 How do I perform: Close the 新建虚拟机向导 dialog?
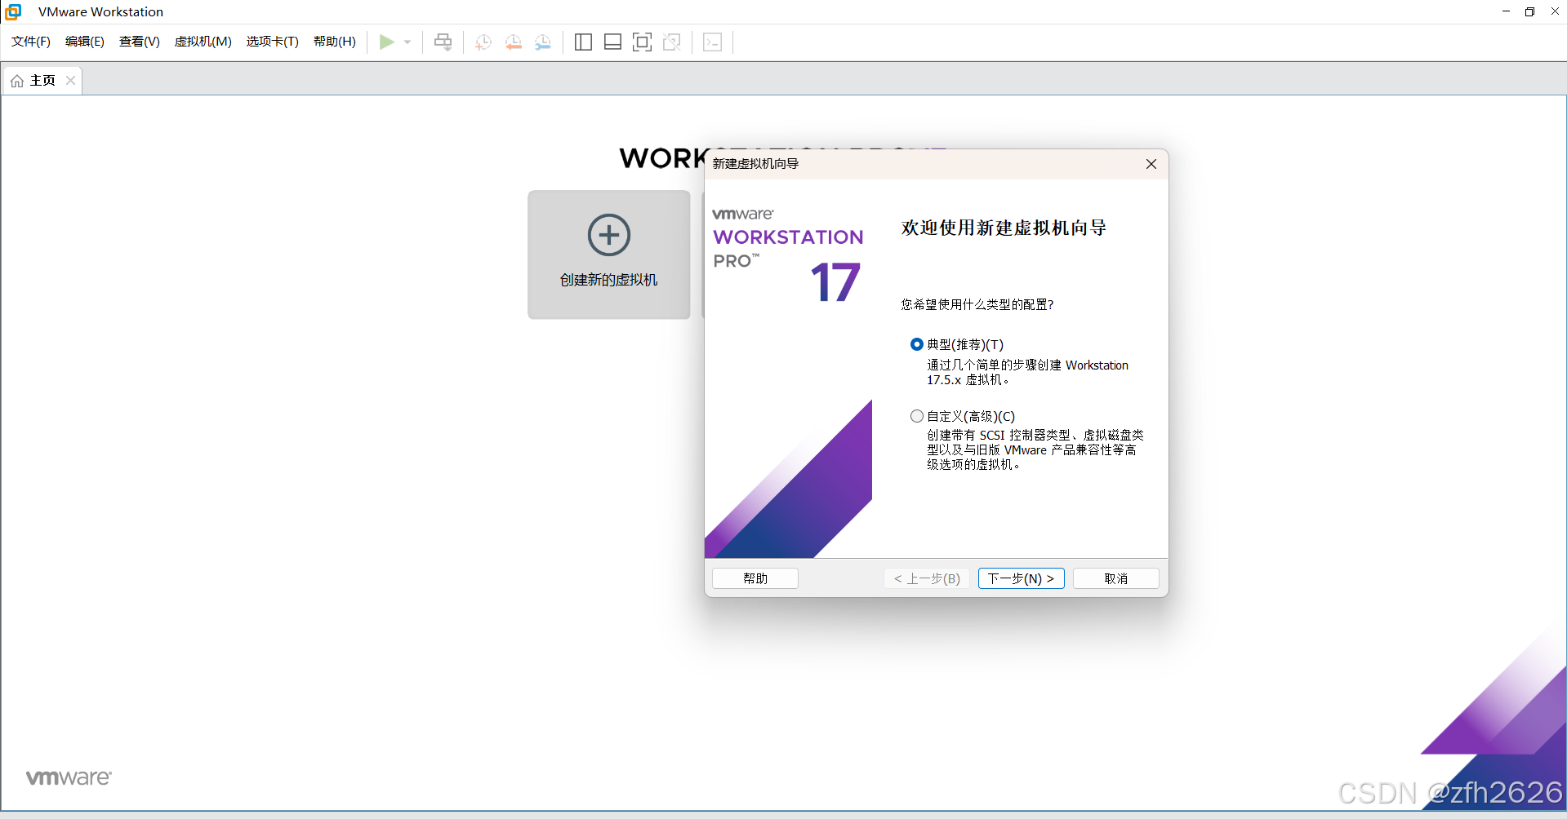click(1151, 164)
